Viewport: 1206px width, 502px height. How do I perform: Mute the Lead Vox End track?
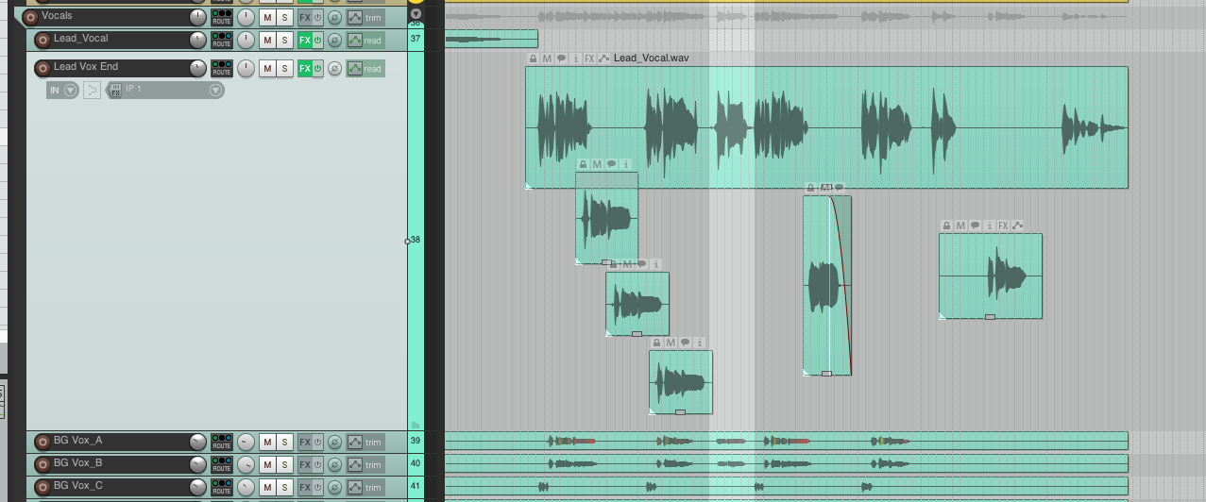[267, 68]
